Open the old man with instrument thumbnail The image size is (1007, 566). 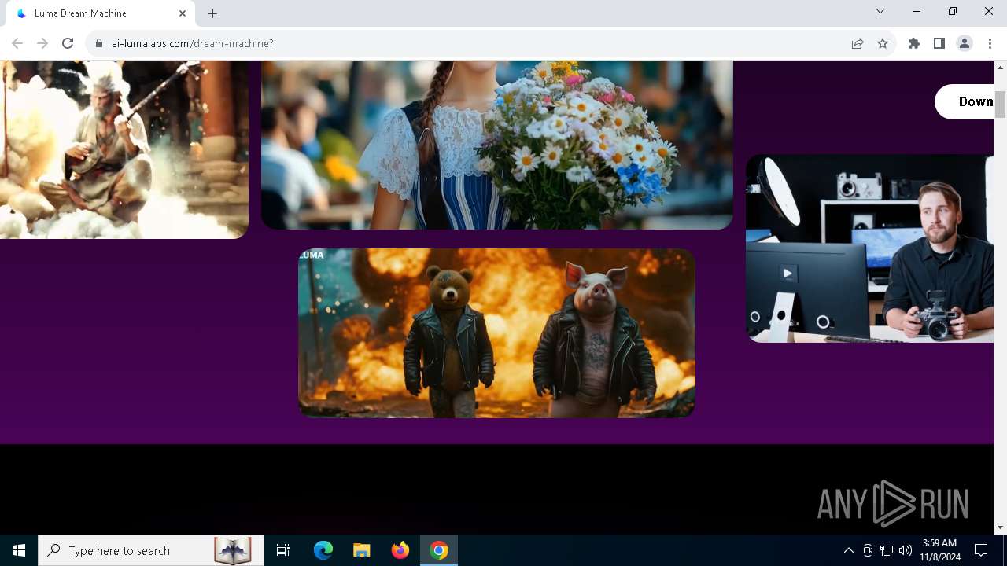[124, 149]
